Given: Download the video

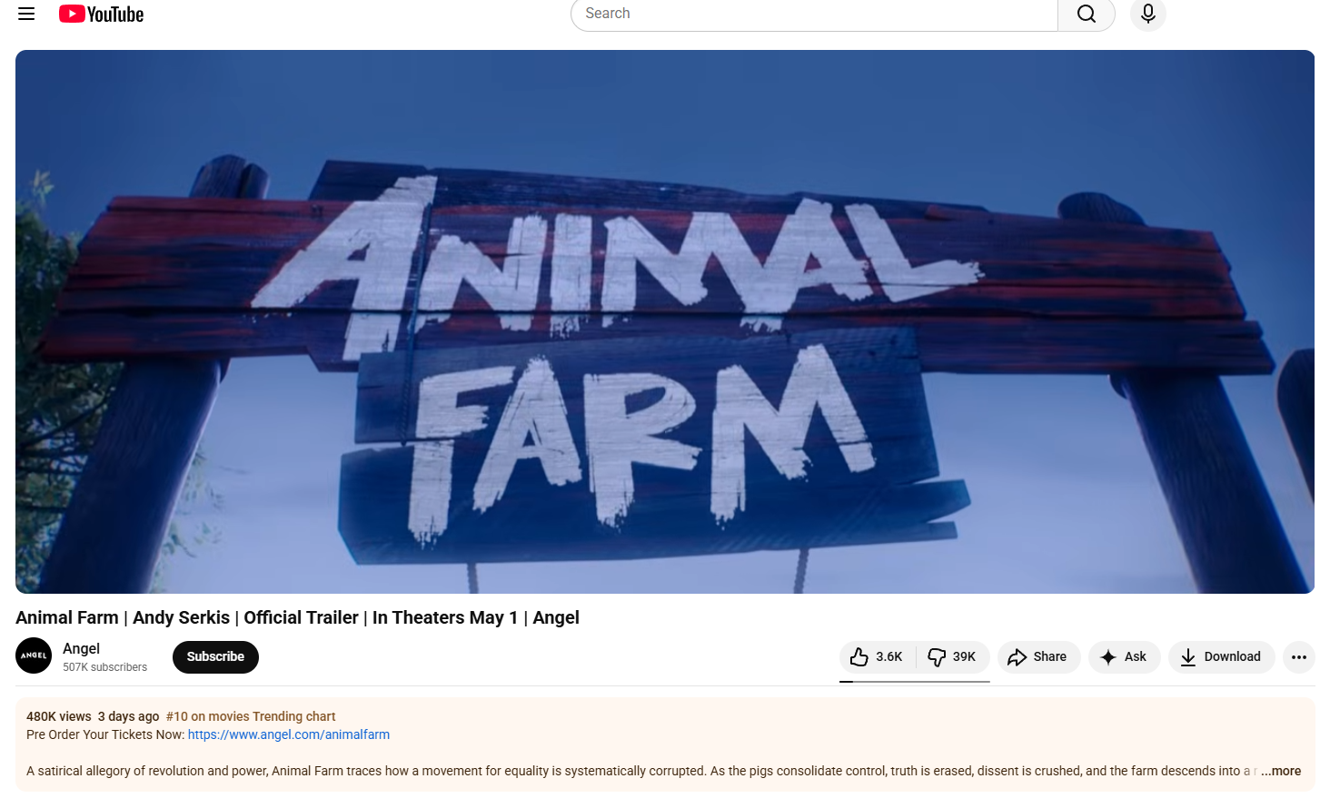Looking at the screenshot, I should (1221, 656).
